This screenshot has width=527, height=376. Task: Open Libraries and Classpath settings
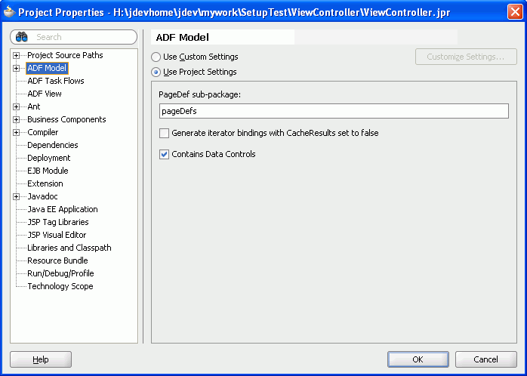69,248
